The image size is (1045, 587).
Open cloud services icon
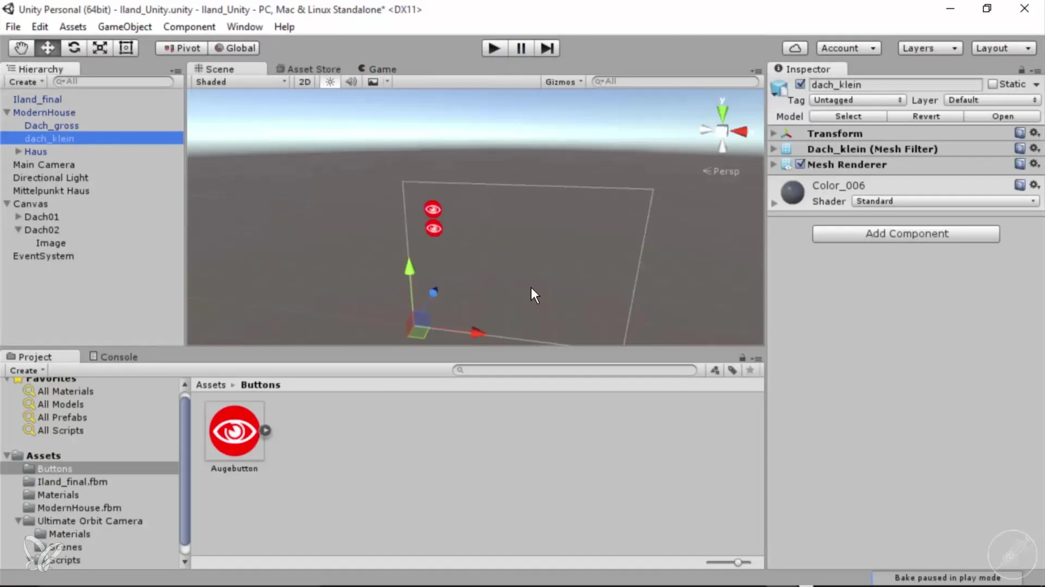pyautogui.click(x=795, y=48)
